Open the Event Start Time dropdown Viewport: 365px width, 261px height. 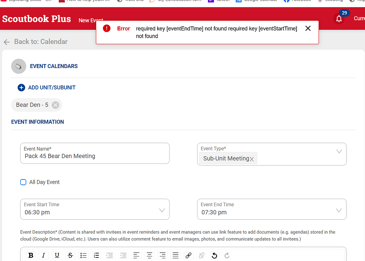[x=162, y=210]
